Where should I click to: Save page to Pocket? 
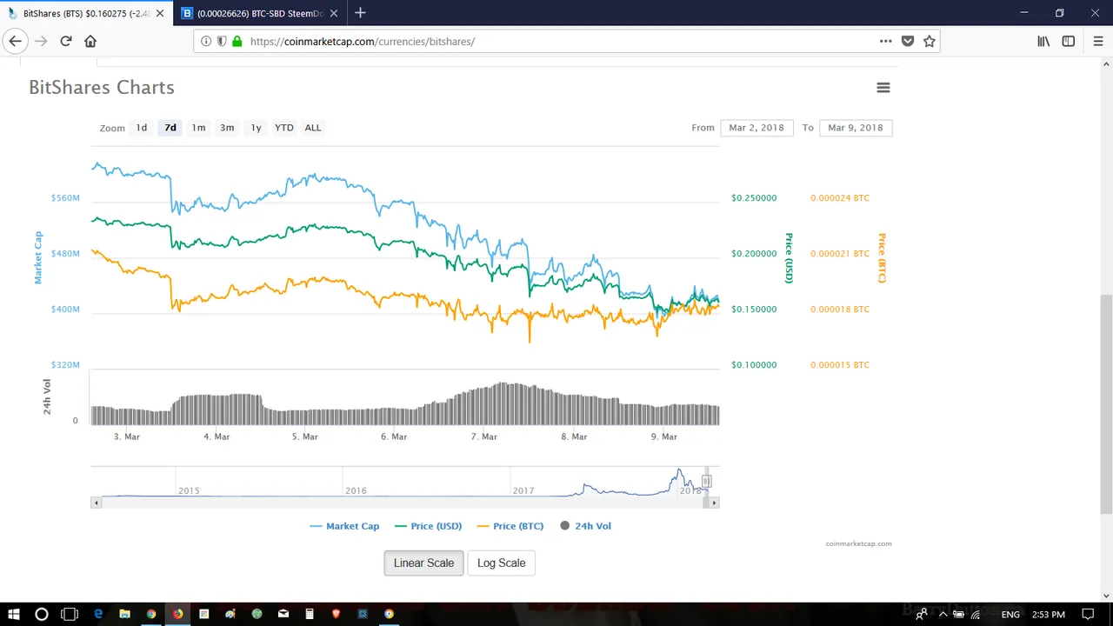click(x=908, y=41)
